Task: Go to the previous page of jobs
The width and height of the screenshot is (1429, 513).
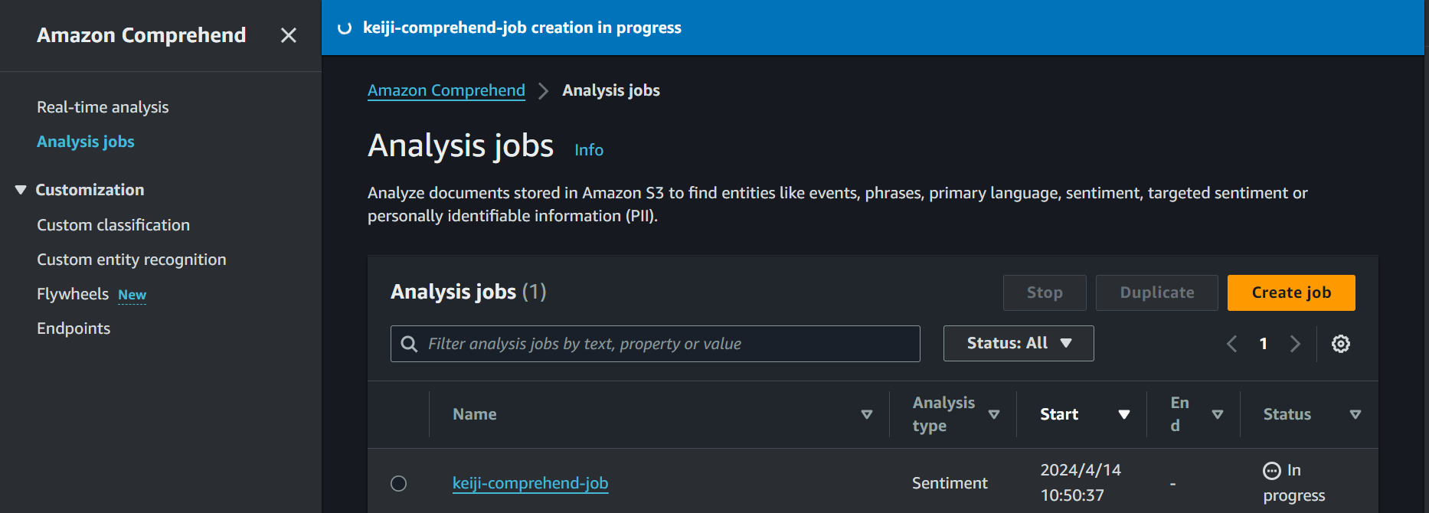Action: point(1231,344)
